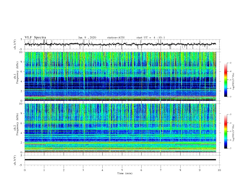The width and height of the screenshot is (247, 191).
Task: Click time axis tick label '7'
Action: [161, 170]
